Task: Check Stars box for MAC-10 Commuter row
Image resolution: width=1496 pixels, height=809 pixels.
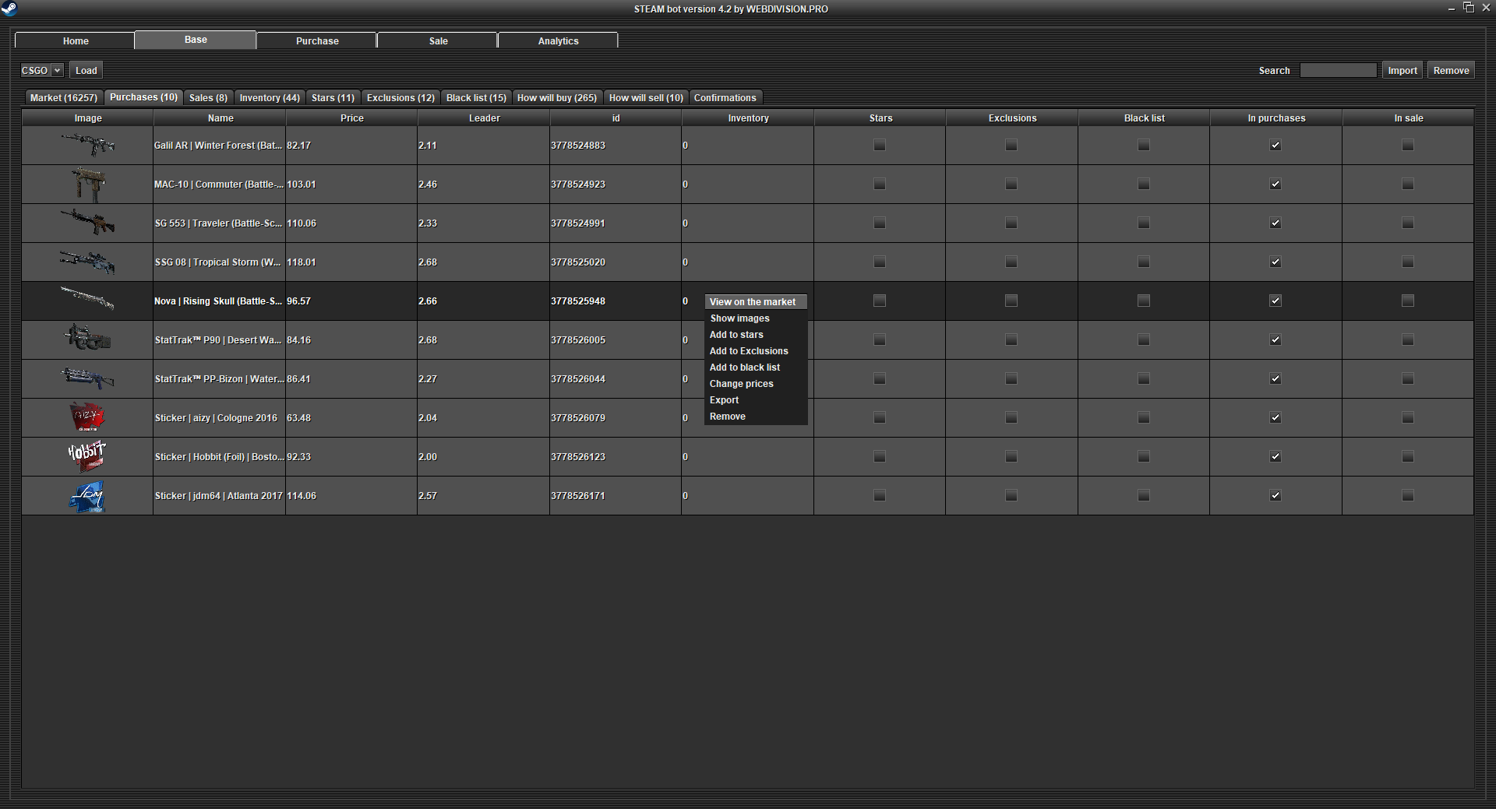Action: click(x=880, y=185)
